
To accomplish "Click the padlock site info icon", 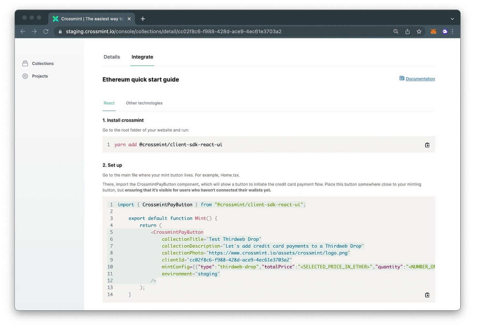I will pyautogui.click(x=60, y=32).
